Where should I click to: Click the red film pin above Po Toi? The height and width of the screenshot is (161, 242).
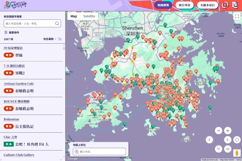186,125
